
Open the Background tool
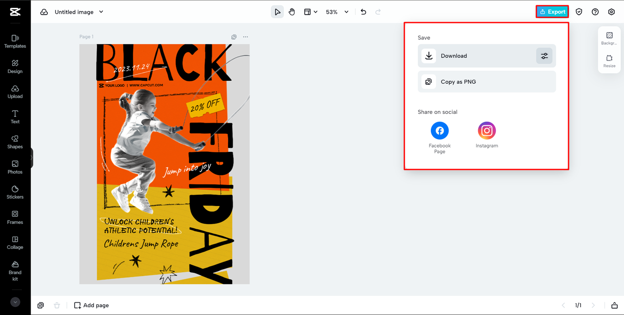[x=609, y=38]
